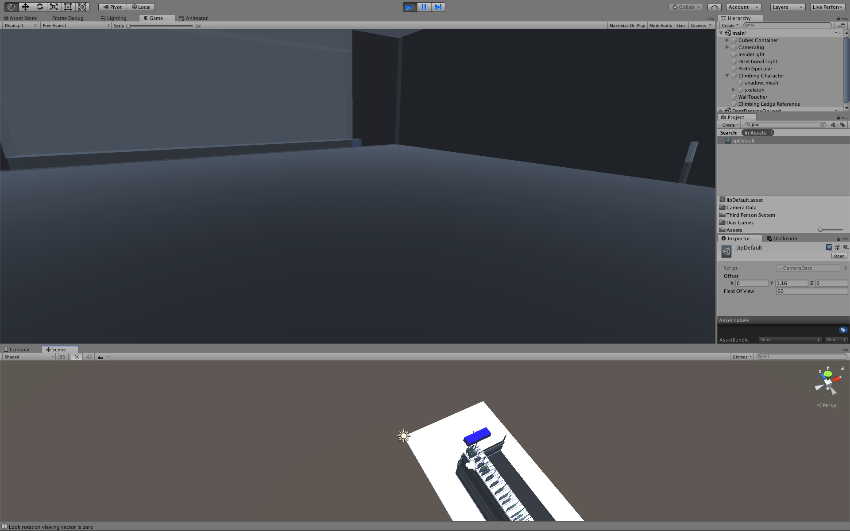Switch to the Occlusion tab
Viewport: 850px width, 531px height.
click(782, 239)
